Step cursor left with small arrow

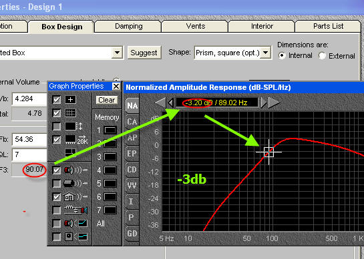click(171, 103)
